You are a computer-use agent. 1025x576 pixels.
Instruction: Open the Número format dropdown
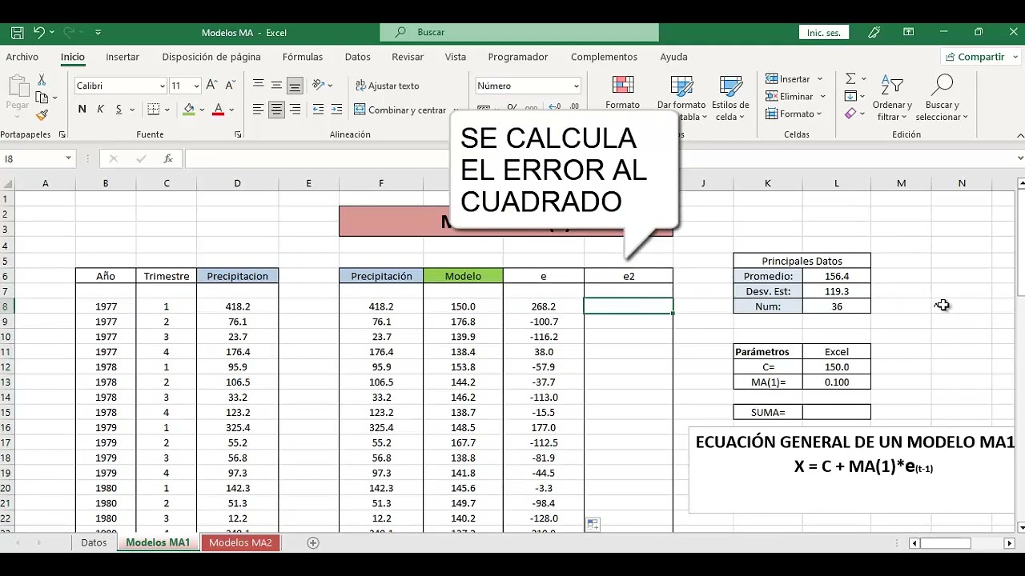pyautogui.click(x=576, y=86)
